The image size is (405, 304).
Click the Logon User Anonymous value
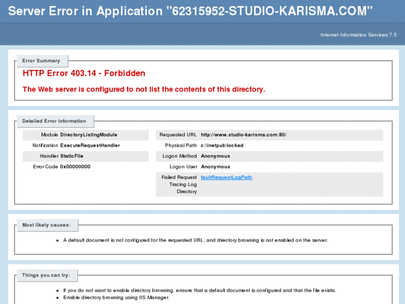click(216, 167)
